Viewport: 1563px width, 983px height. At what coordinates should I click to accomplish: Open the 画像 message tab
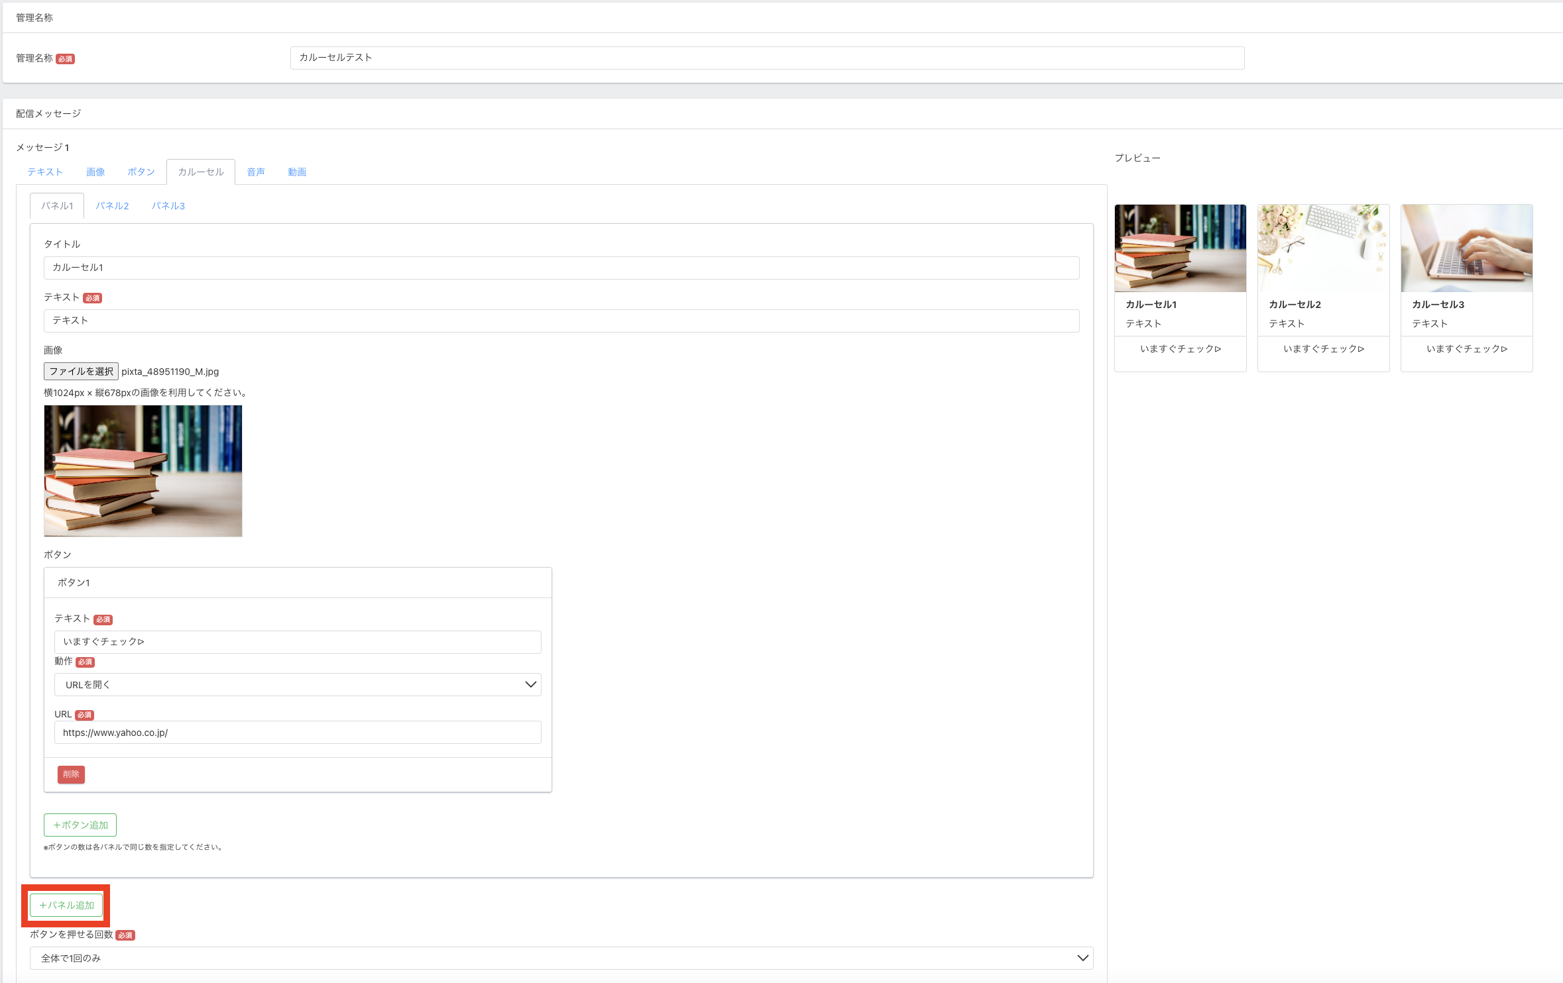95,172
